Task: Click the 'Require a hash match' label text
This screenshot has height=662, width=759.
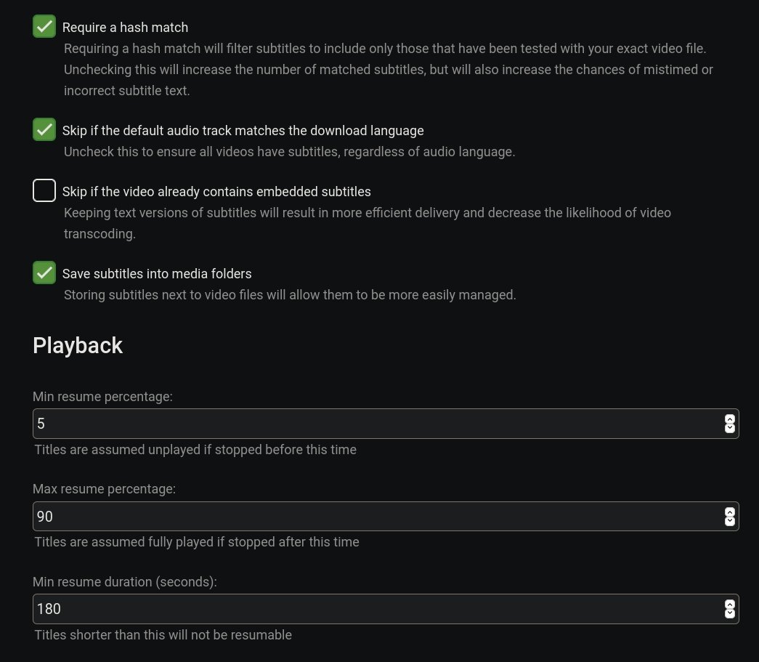Action: 125,28
